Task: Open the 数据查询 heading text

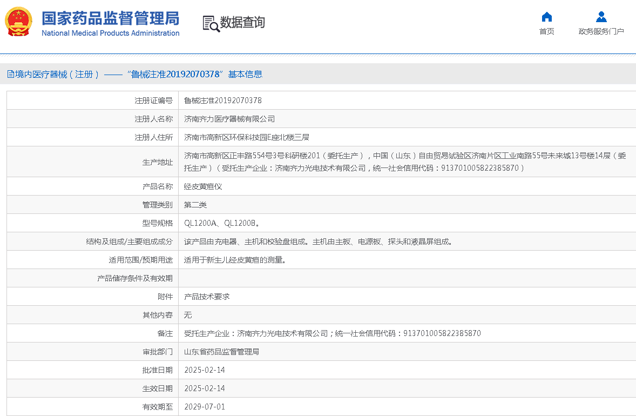Action: click(x=242, y=23)
